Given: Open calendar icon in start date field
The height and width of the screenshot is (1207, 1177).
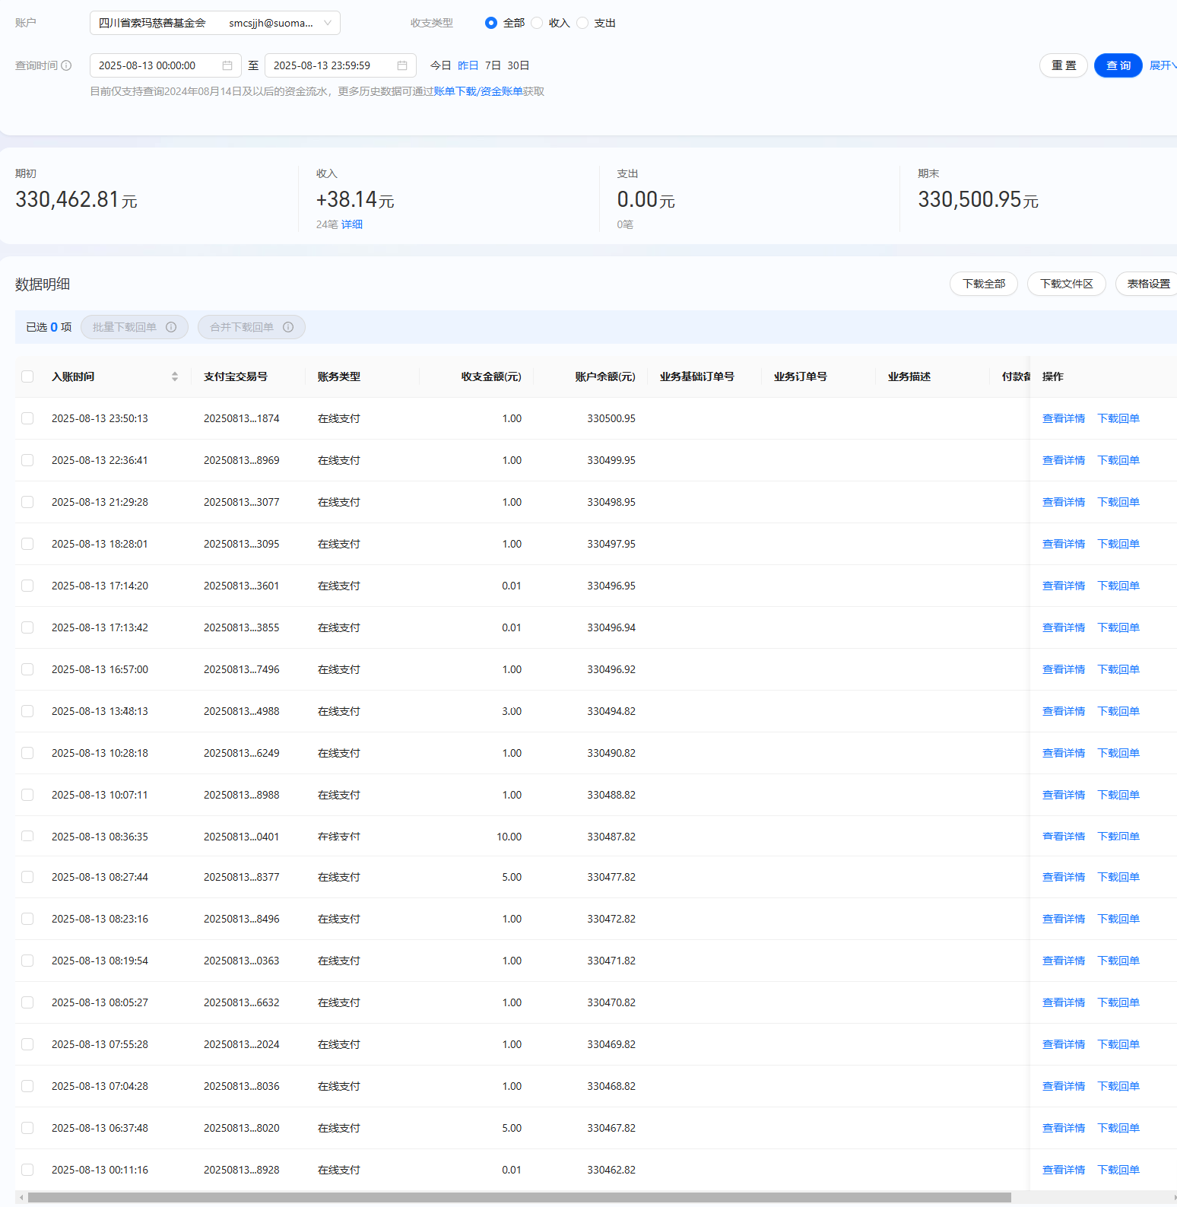Looking at the screenshot, I should point(227,65).
